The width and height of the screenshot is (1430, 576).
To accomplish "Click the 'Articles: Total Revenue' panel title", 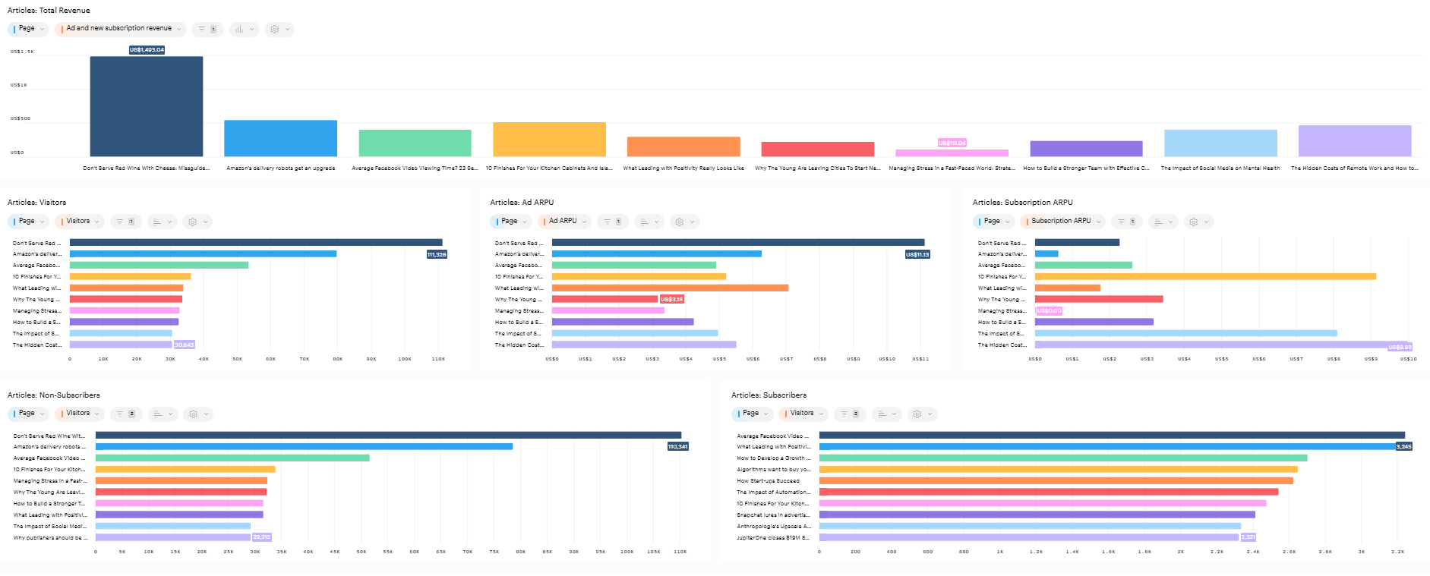I will pos(49,11).
